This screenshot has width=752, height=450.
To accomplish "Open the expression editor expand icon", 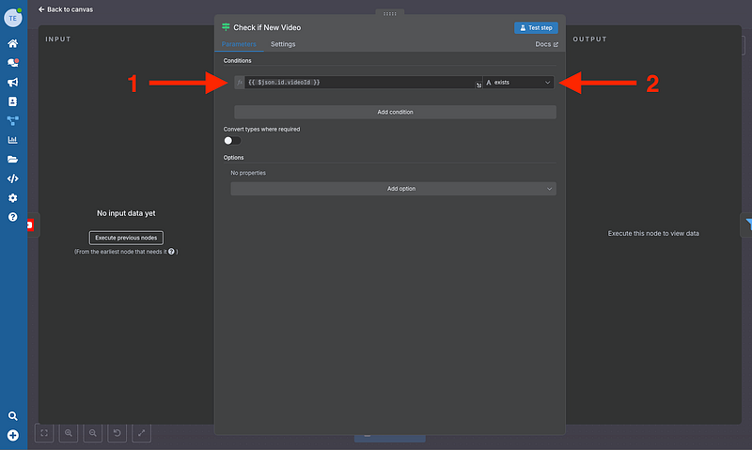I will pyautogui.click(x=478, y=85).
